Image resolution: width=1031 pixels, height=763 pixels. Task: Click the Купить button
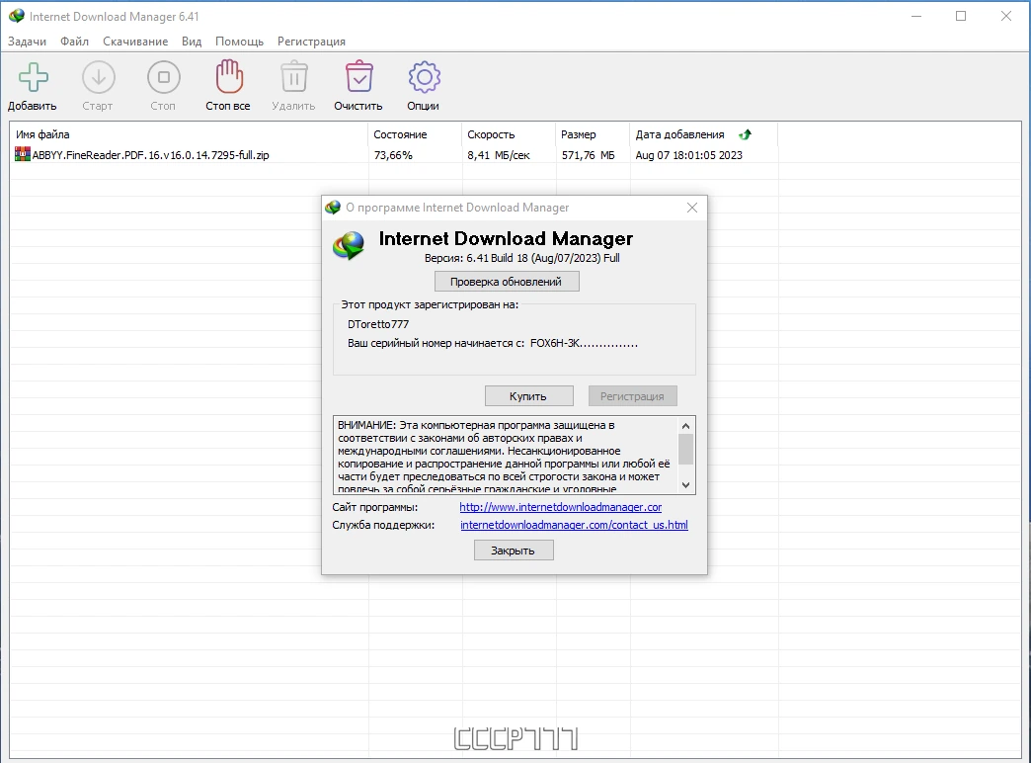[528, 396]
